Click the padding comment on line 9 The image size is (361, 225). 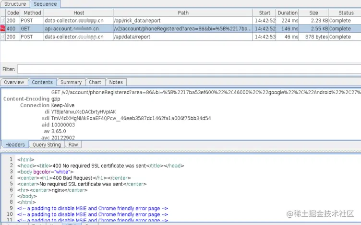coord(93,208)
